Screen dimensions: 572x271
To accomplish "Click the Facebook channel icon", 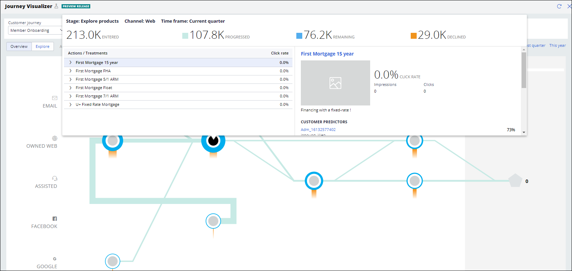I will [55, 219].
